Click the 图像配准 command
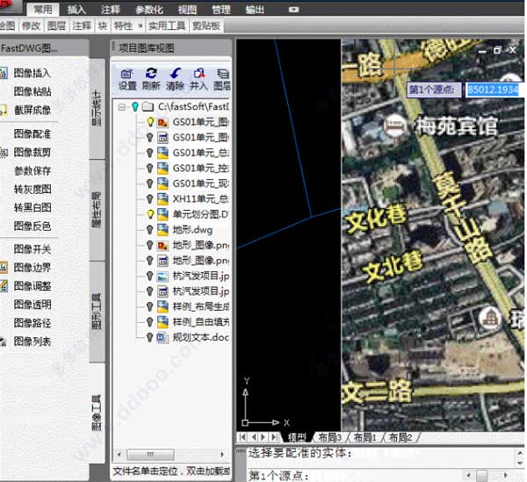Image resolution: width=527 pixels, height=482 pixels. coord(32,134)
